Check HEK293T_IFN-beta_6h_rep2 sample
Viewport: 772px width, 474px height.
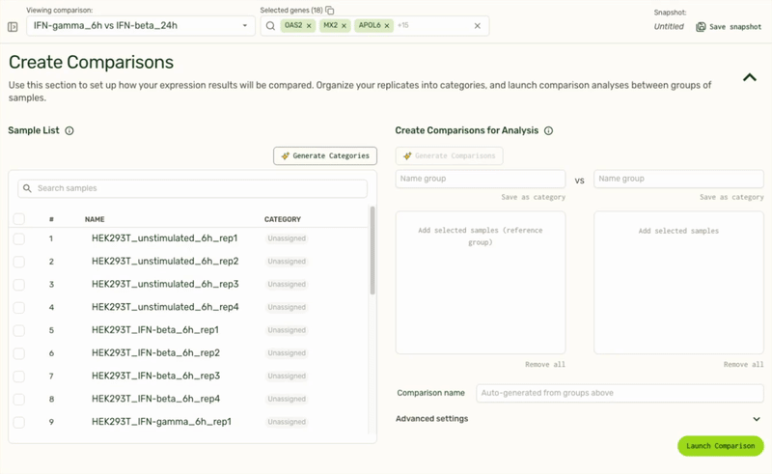tap(18, 353)
